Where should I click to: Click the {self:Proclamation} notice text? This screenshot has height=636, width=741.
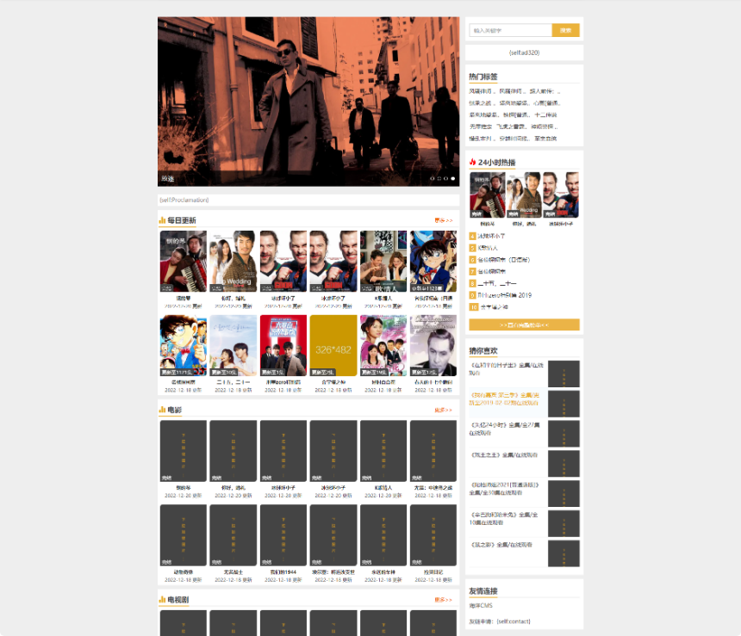coord(184,200)
